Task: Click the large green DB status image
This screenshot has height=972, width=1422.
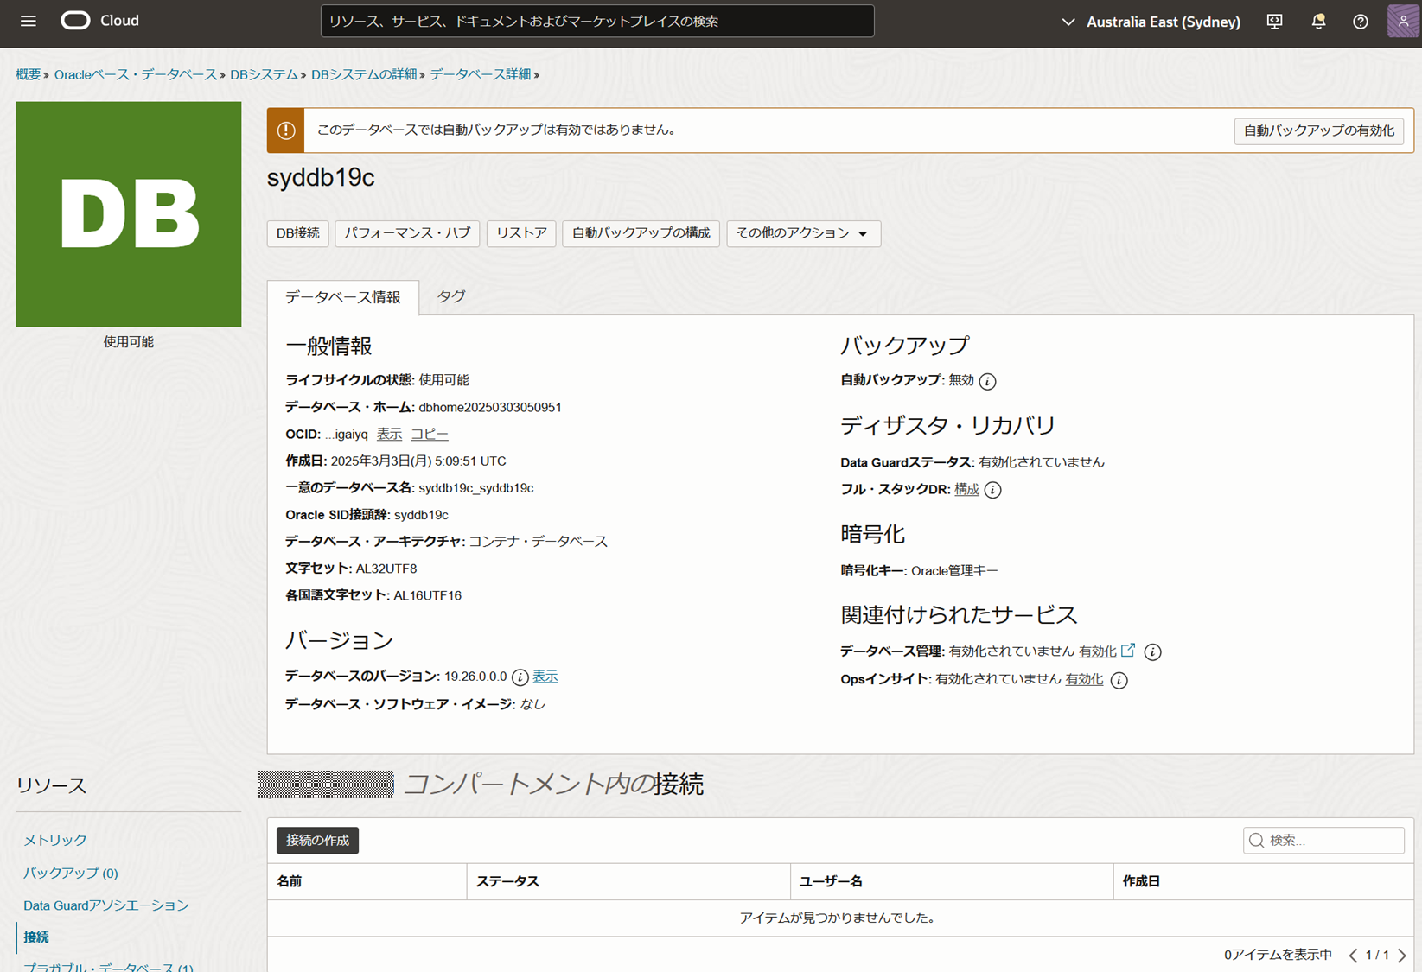Action: click(129, 214)
